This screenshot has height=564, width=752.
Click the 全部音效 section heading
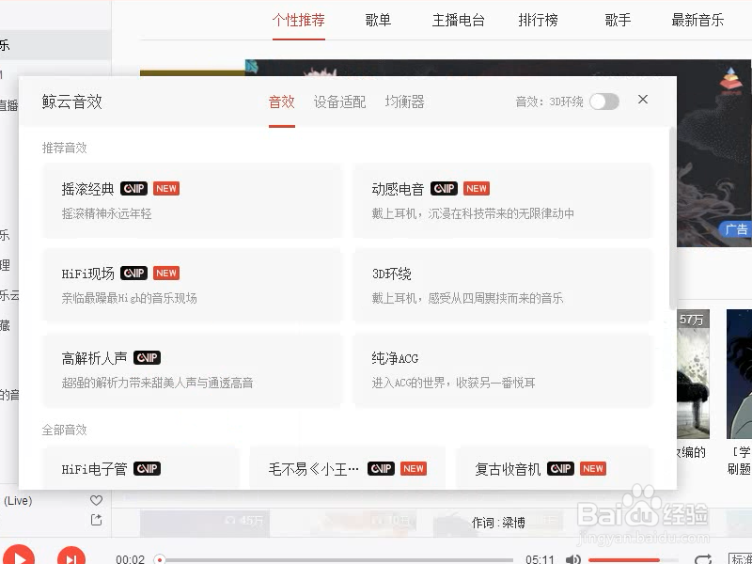[64, 430]
